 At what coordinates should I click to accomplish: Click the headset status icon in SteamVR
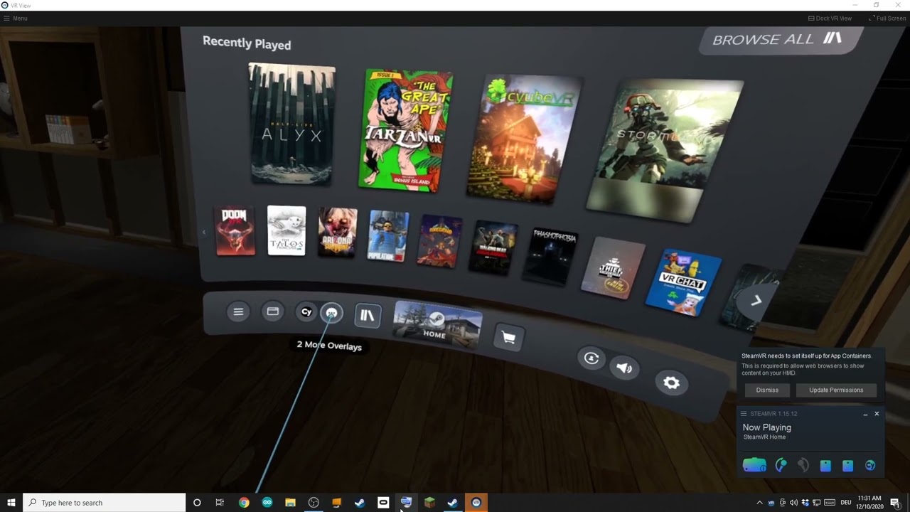pos(754,466)
